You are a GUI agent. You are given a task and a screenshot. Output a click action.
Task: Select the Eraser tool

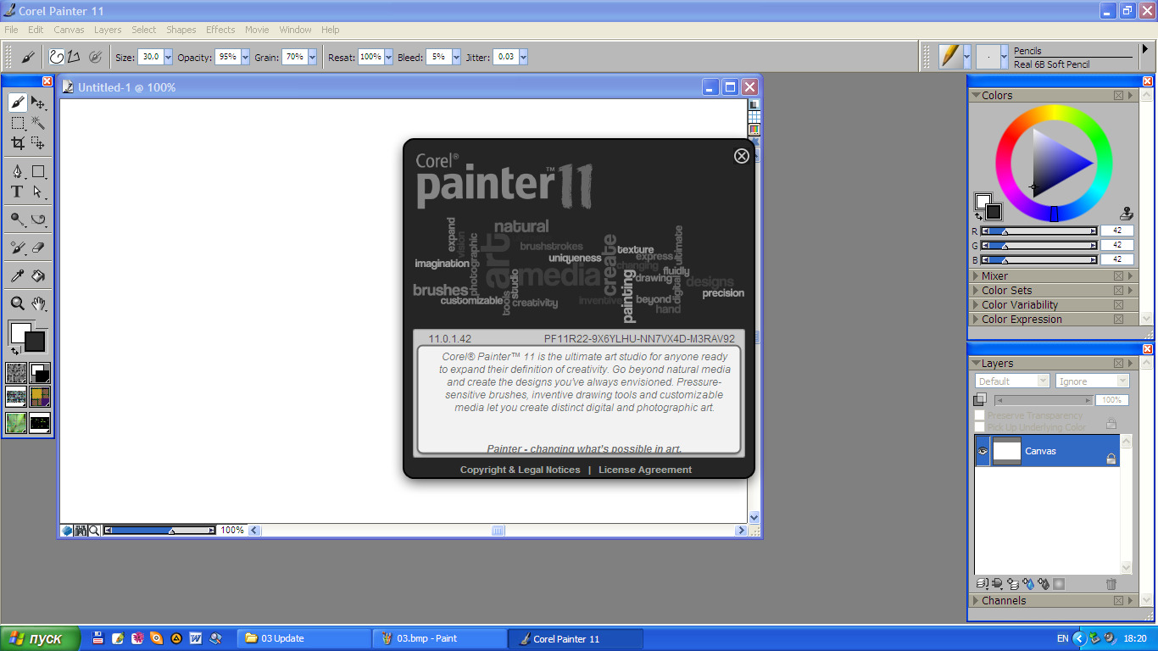coord(38,248)
